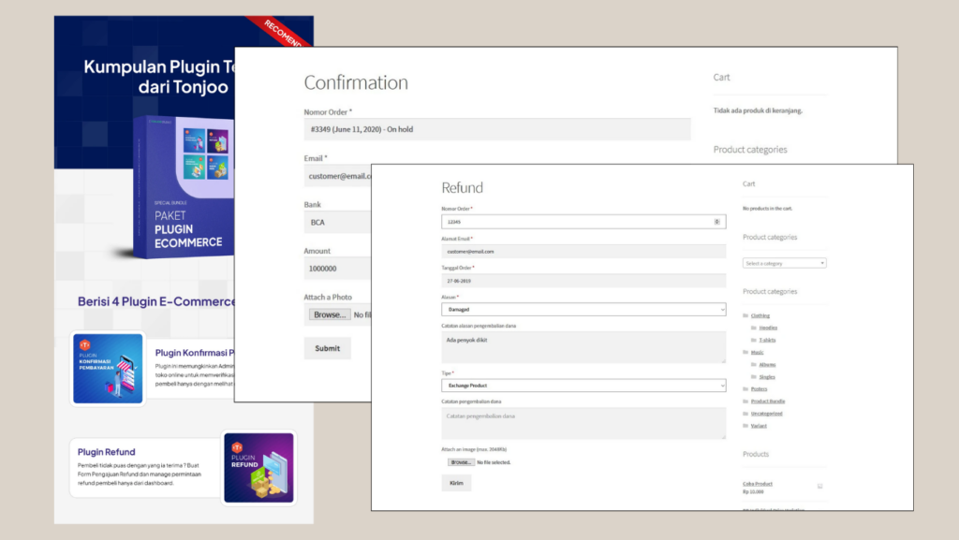Click the Alamat Email field in the Refund form
Image resolution: width=959 pixels, height=540 pixels.
pos(583,251)
